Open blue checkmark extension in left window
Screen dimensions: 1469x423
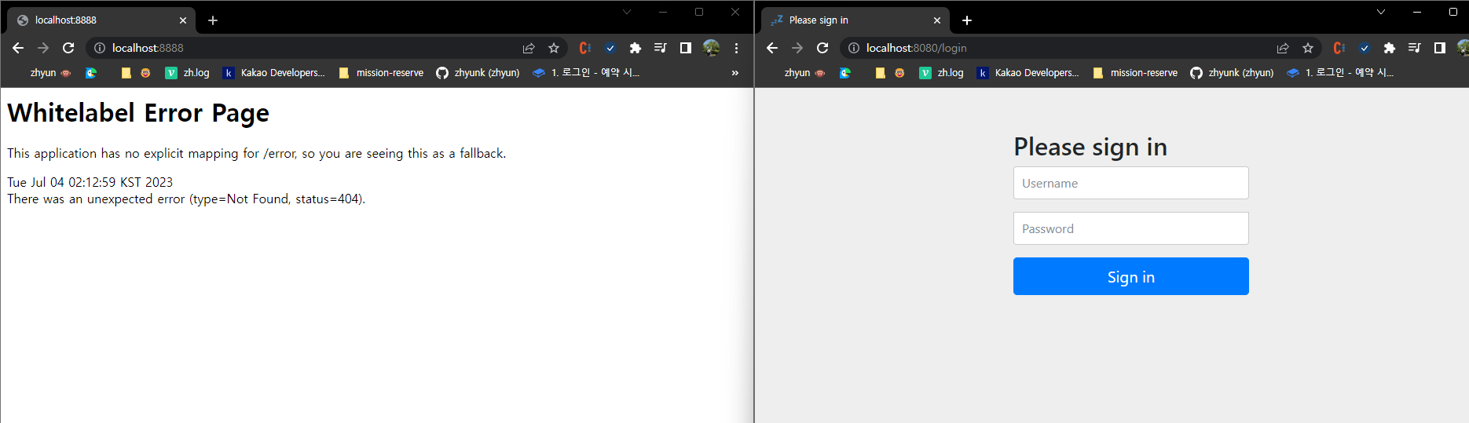pyautogui.click(x=610, y=48)
